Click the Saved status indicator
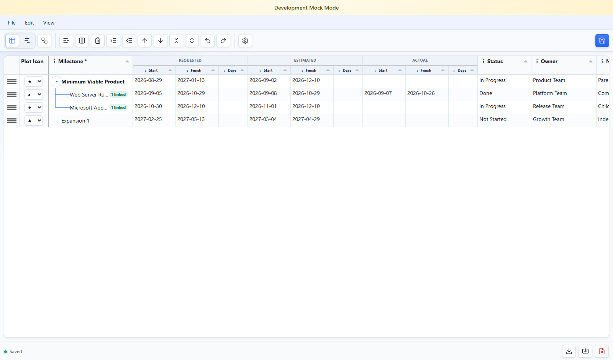This screenshot has height=360, width=613. tap(13, 352)
